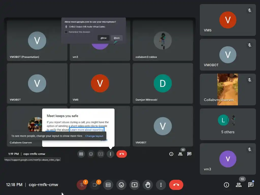260x195 pixels.
Task: Click the small people icon in the presentation
Action: (x=180, y=154)
